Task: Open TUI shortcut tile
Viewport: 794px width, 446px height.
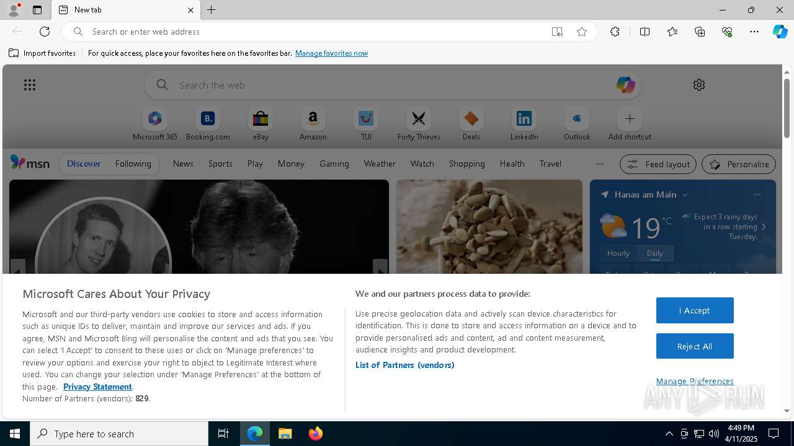Action: [366, 125]
